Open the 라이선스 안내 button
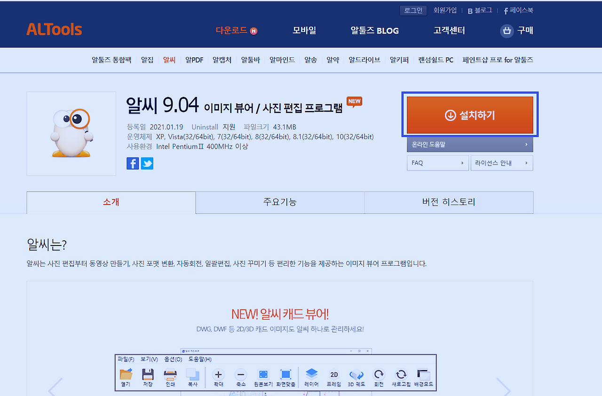Image resolution: width=602 pixels, height=396 pixels. click(502, 163)
